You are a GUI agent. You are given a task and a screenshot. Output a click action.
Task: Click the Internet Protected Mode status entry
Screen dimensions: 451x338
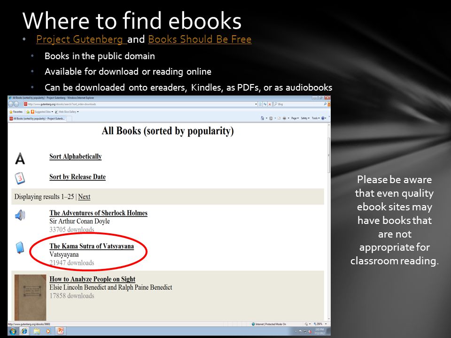pyautogui.click(x=269, y=324)
